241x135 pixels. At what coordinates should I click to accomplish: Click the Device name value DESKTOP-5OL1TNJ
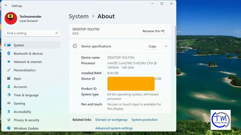120,57
